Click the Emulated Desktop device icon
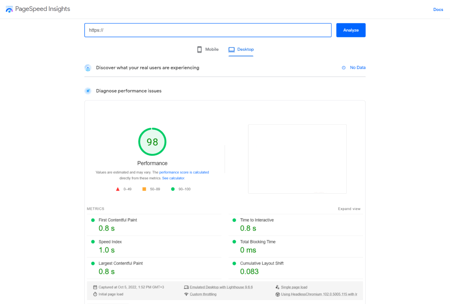 186,287
